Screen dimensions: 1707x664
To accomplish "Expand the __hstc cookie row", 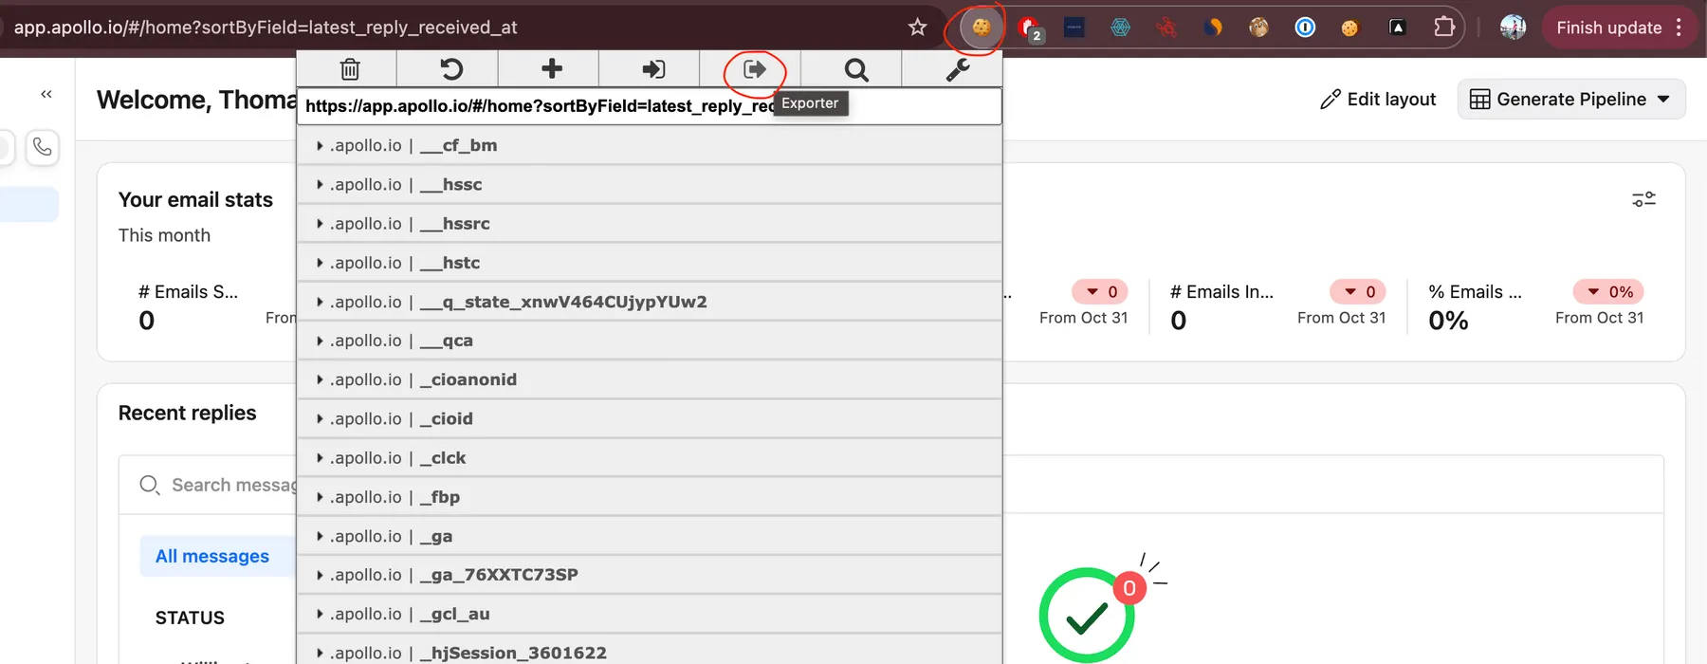I will point(650,263).
